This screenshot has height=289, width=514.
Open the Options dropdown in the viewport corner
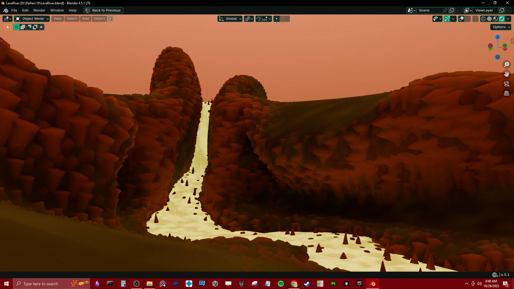tap(500, 27)
